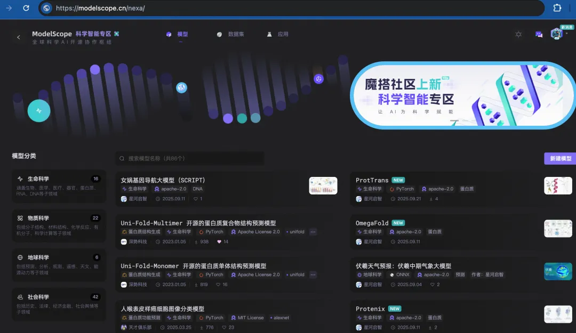
Task: Expand more tags on Uni-Fold-Multimer card
Action: click(313, 232)
